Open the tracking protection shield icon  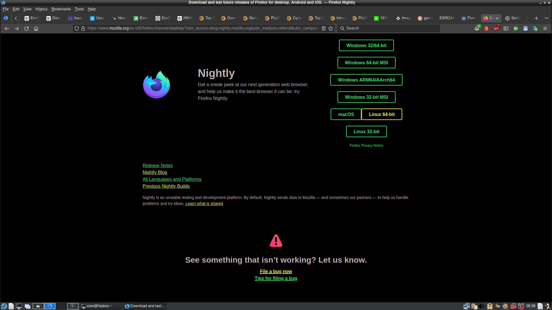pos(77,28)
